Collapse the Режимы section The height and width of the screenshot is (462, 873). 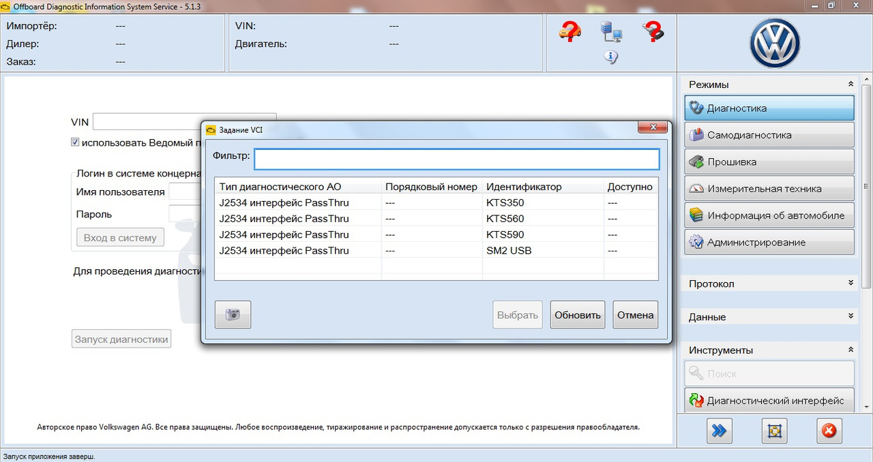click(x=850, y=84)
